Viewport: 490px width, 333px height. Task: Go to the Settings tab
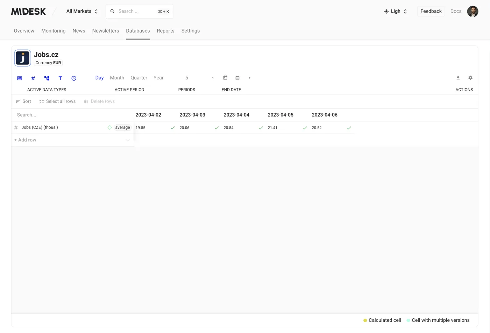(x=191, y=31)
